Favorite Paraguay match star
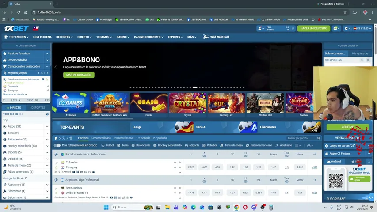377x212 pixels. coord(57,167)
